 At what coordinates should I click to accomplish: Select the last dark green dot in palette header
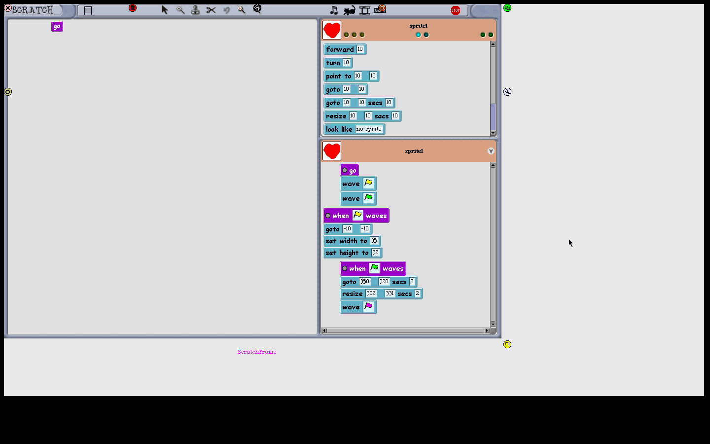[x=491, y=35]
